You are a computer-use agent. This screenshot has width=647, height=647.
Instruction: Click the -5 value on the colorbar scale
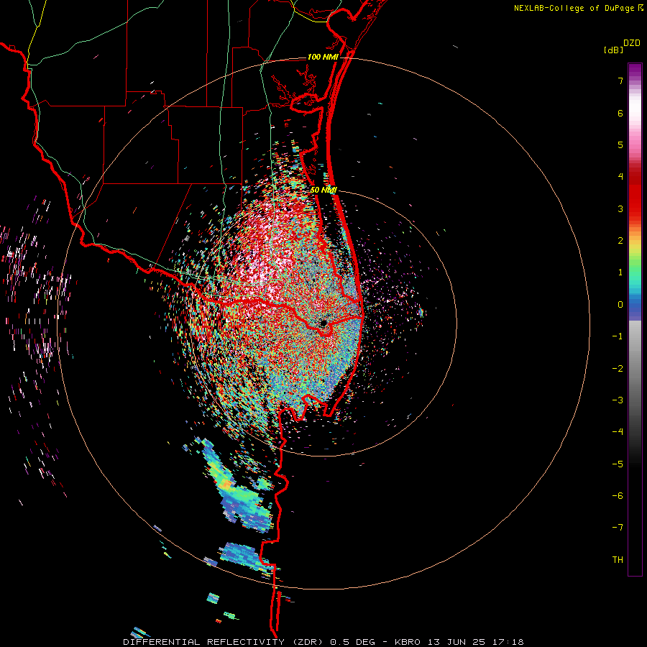618,464
